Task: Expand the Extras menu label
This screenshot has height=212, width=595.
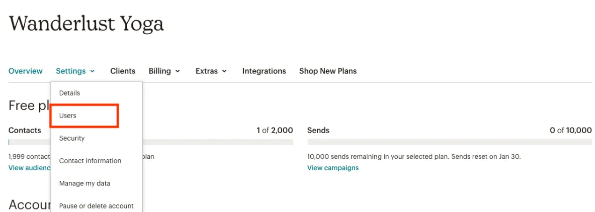Action: [x=206, y=71]
